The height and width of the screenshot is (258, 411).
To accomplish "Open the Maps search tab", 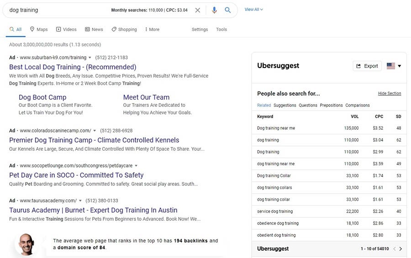I will (x=39, y=29).
